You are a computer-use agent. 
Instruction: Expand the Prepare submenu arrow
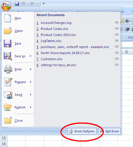click(x=31, y=82)
